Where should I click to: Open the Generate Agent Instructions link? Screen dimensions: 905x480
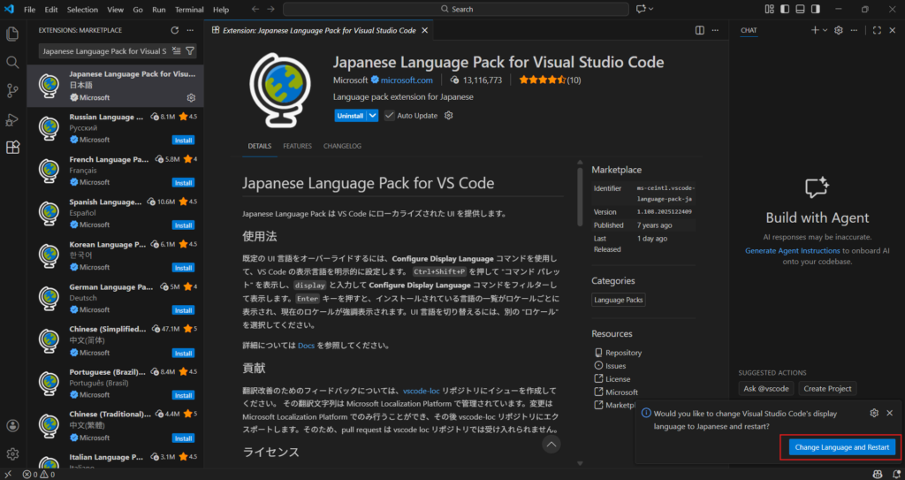pos(792,251)
